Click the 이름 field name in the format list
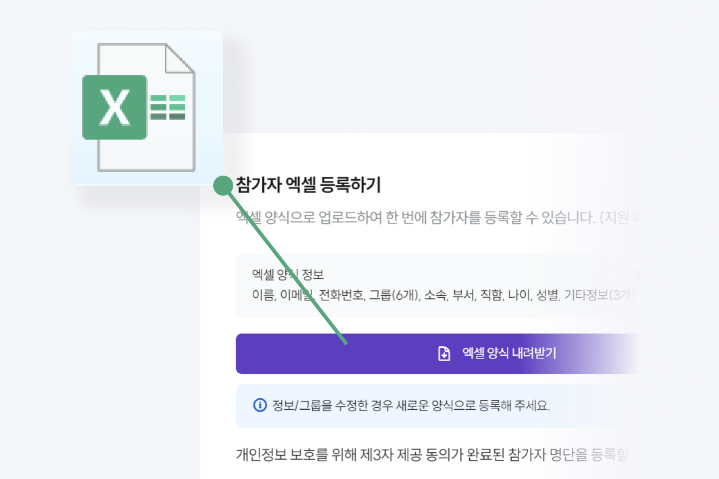 click(x=262, y=295)
